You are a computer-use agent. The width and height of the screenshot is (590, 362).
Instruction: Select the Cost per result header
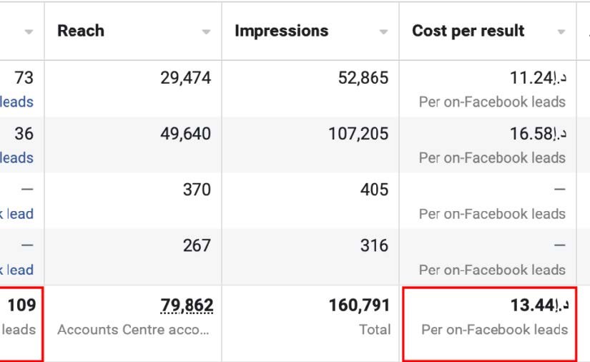468,31
